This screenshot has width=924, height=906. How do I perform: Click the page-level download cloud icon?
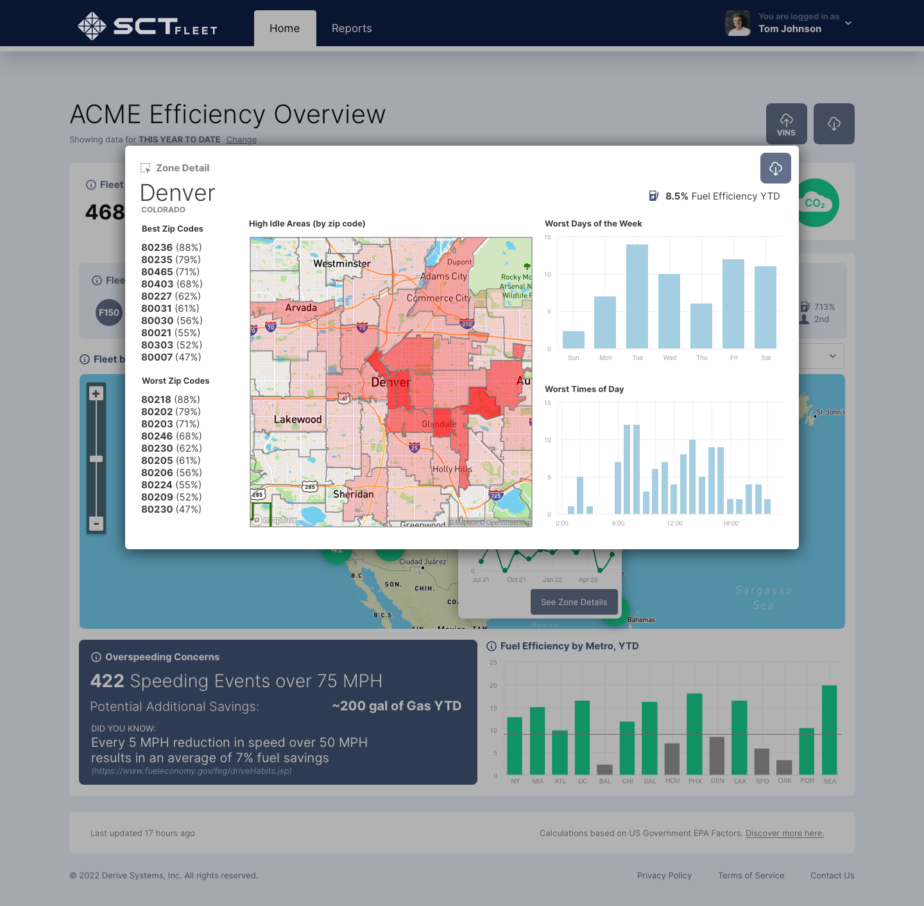coord(834,124)
